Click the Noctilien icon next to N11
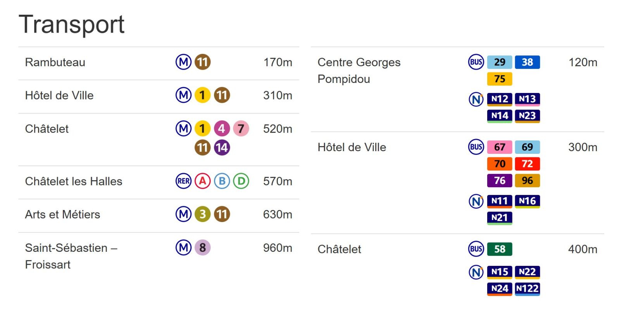 pos(476,201)
